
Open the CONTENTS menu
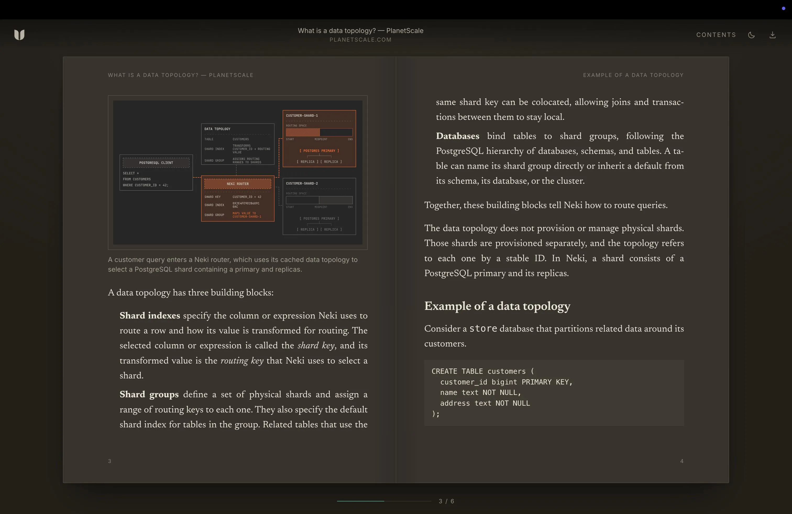point(716,35)
